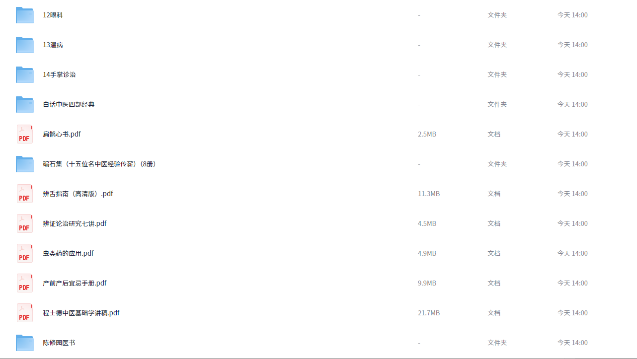The height and width of the screenshot is (359, 637).
Task: Click the 陈修园医书 folder icon
Action: tap(25, 343)
